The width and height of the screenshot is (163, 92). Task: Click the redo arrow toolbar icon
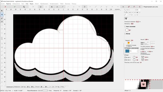coord(46,7)
